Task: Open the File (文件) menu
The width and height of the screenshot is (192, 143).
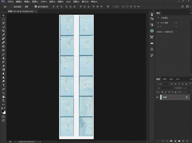Action: pyautogui.click(x=11, y=2)
